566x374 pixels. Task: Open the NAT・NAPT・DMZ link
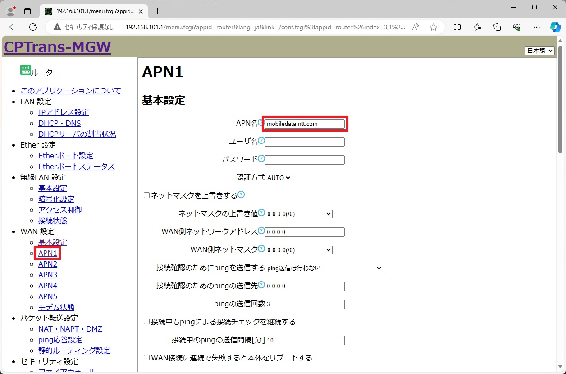[x=70, y=329]
